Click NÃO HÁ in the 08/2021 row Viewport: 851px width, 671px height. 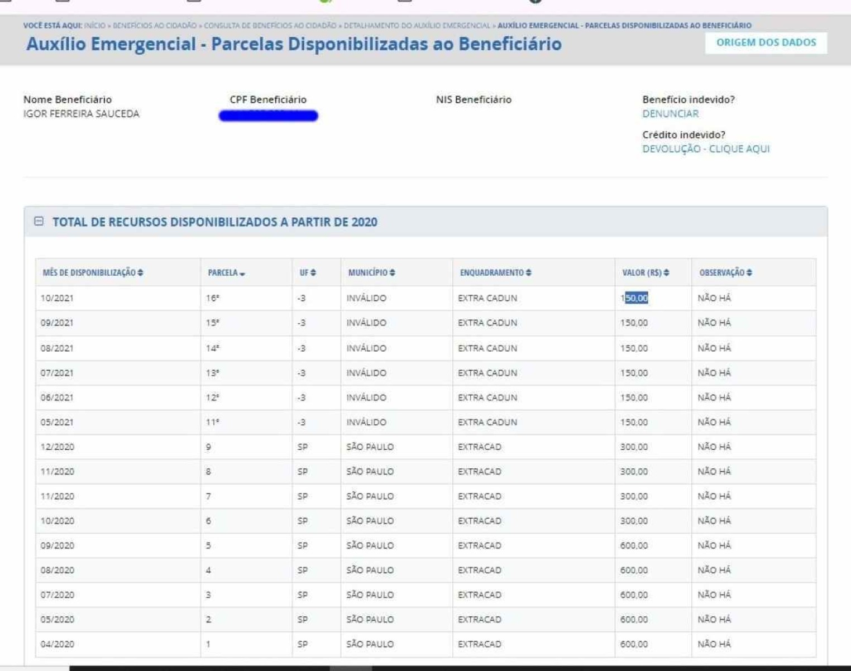click(714, 348)
